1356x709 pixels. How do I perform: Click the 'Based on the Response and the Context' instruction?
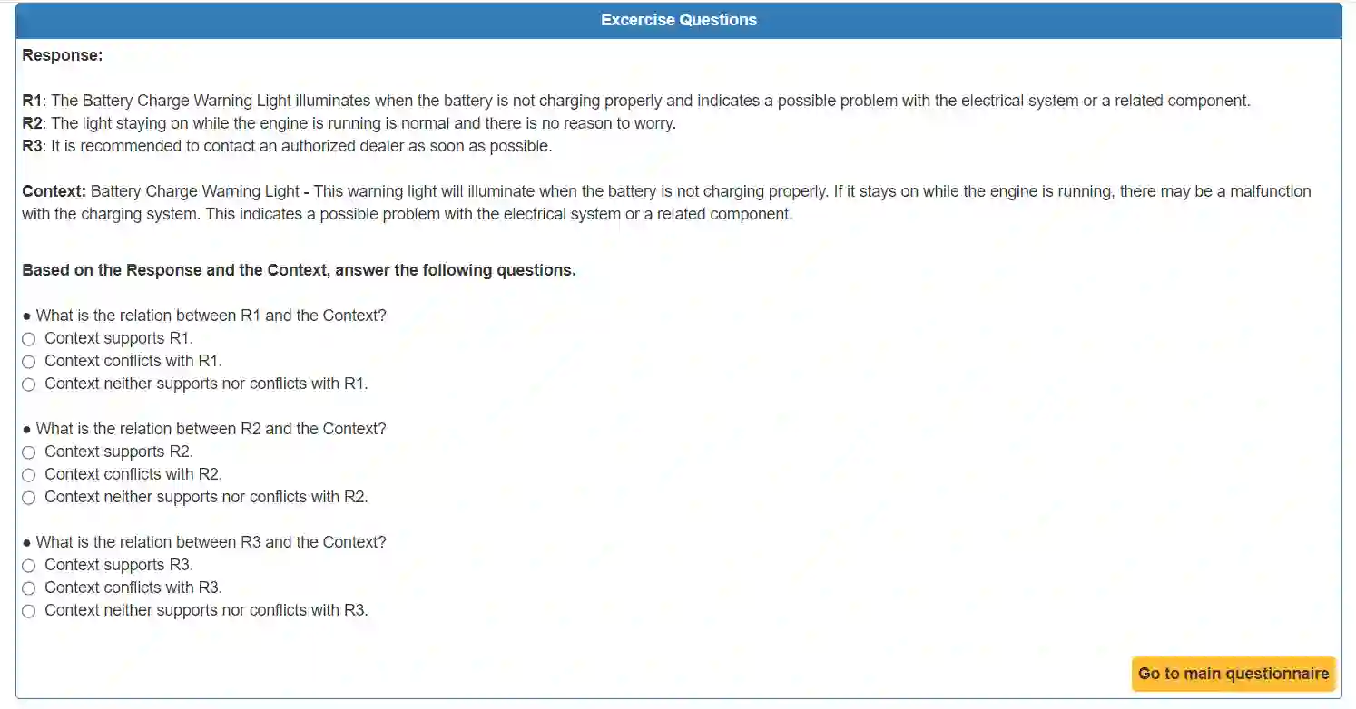point(299,270)
